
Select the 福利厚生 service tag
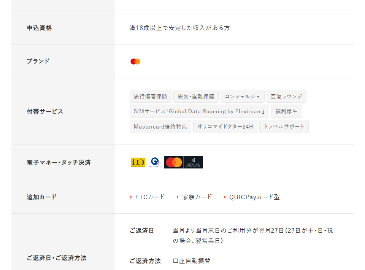click(287, 111)
